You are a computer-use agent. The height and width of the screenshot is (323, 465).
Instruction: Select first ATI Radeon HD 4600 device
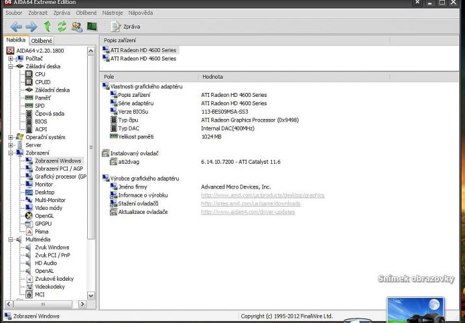(140, 50)
